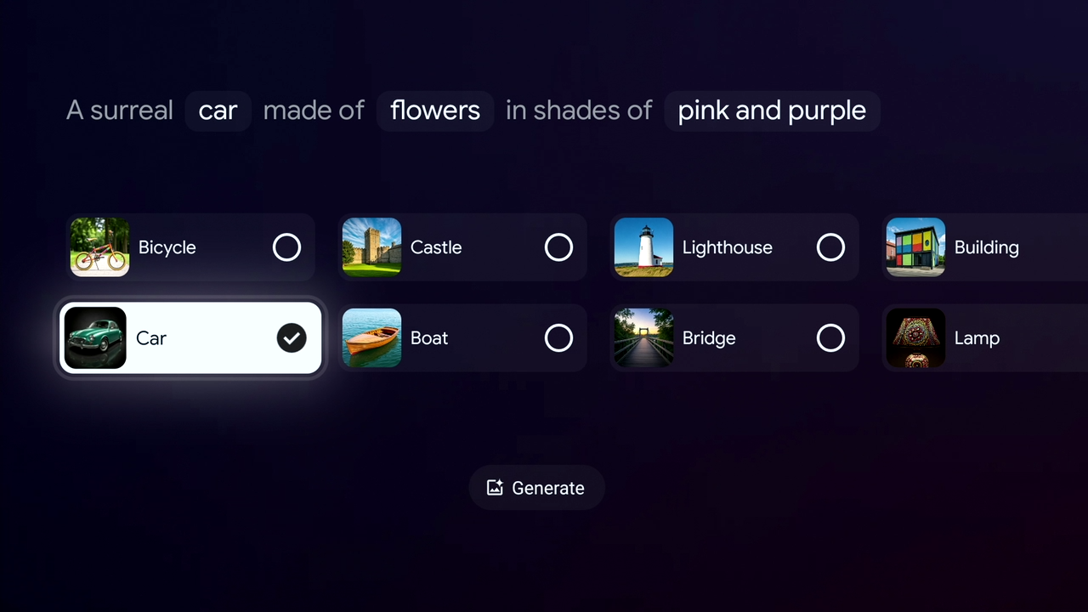1088x612 pixels.
Task: Click the green Car thumbnail image
Action: (95, 338)
